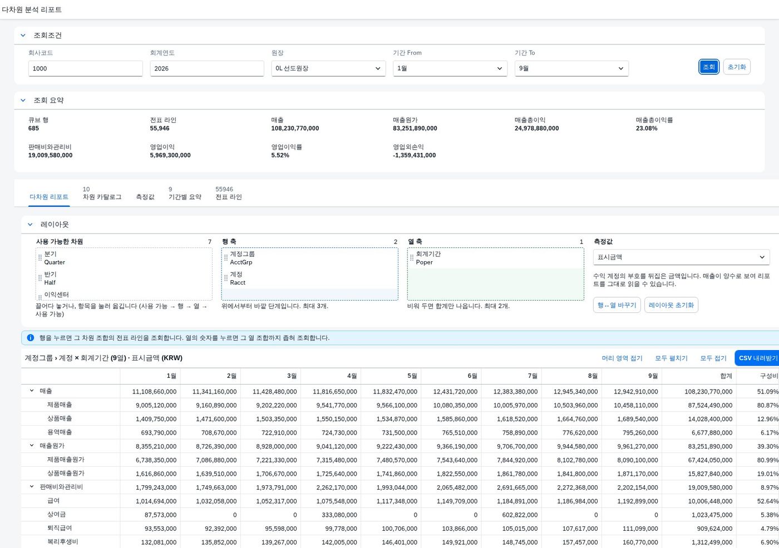Click the drag handle for 반기 Half dimension

tap(40, 278)
